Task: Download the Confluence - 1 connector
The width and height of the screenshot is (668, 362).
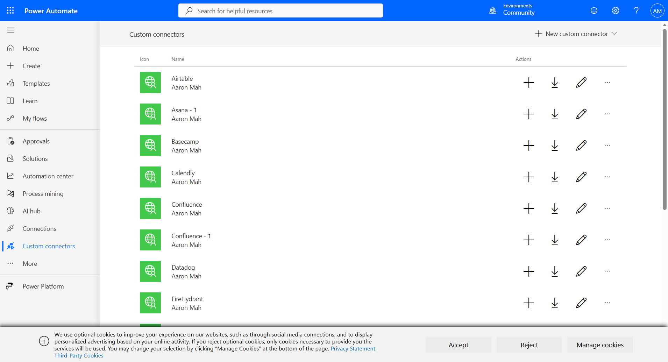Action: click(555, 240)
